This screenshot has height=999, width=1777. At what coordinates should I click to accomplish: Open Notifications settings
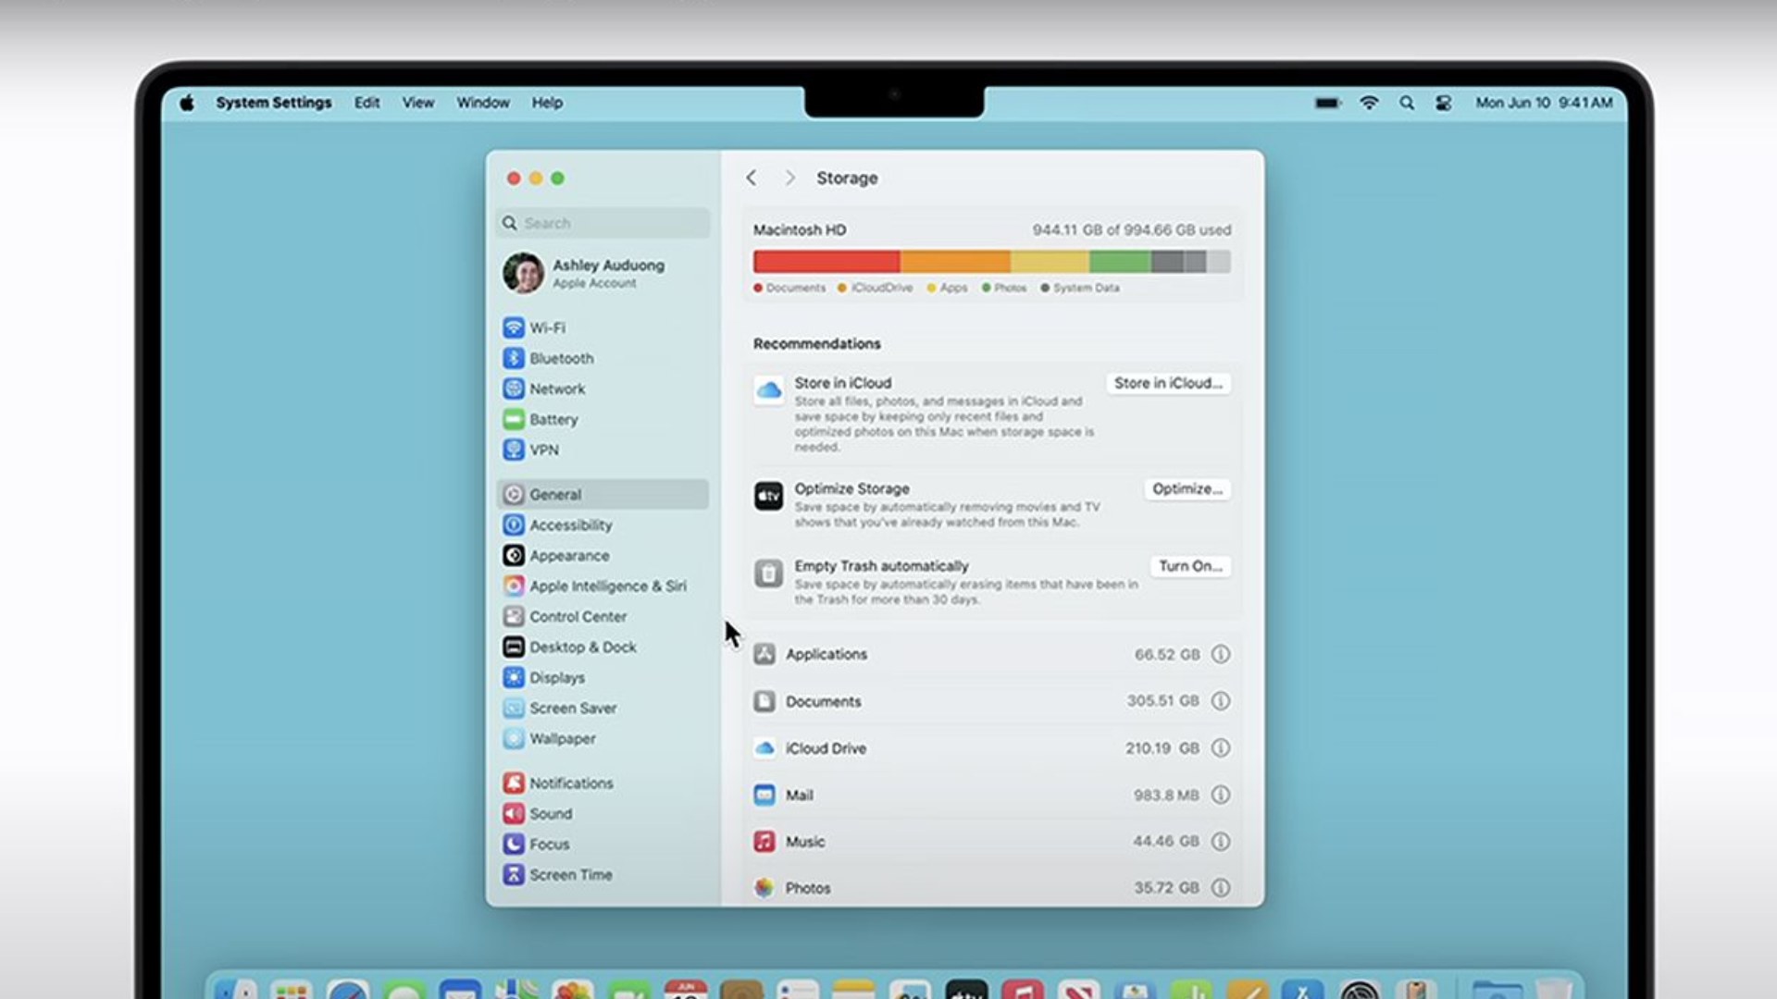coord(603,783)
